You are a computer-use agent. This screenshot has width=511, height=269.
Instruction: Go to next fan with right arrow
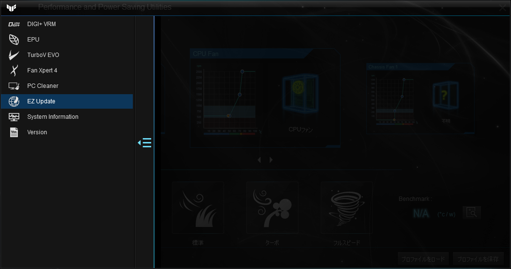pos(271,160)
